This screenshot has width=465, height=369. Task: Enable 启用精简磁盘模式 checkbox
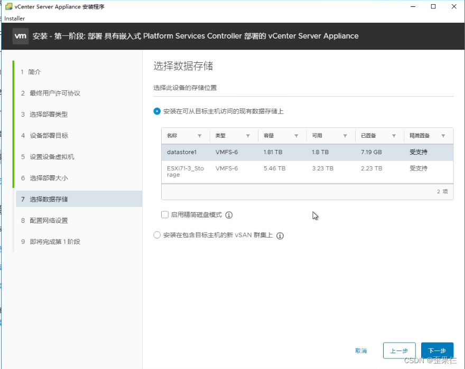(x=165, y=214)
